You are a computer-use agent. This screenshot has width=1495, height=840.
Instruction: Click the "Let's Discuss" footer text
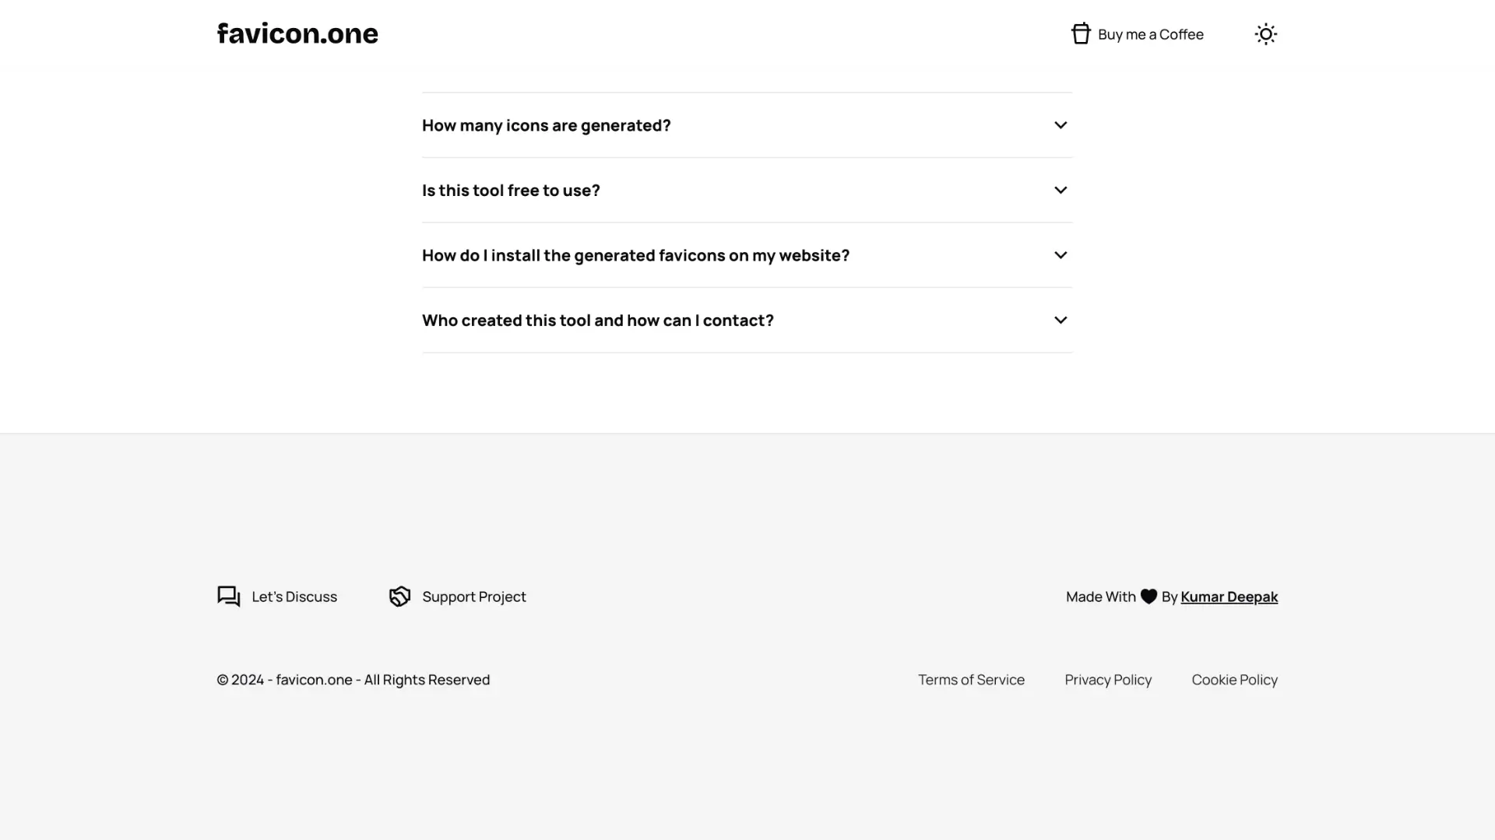point(294,597)
